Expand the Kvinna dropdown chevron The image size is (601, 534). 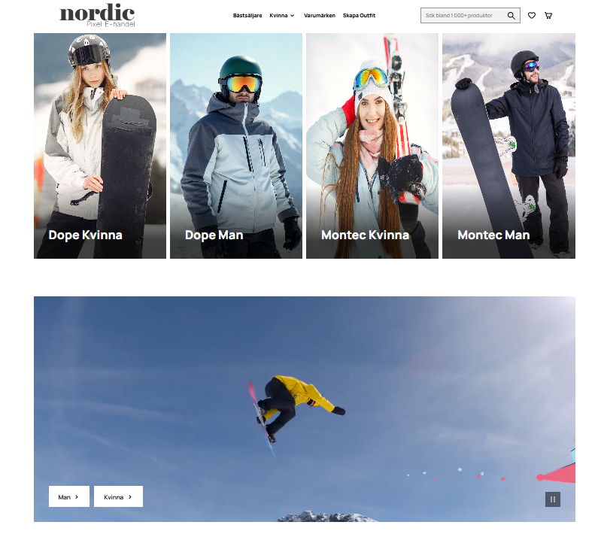pos(292,16)
